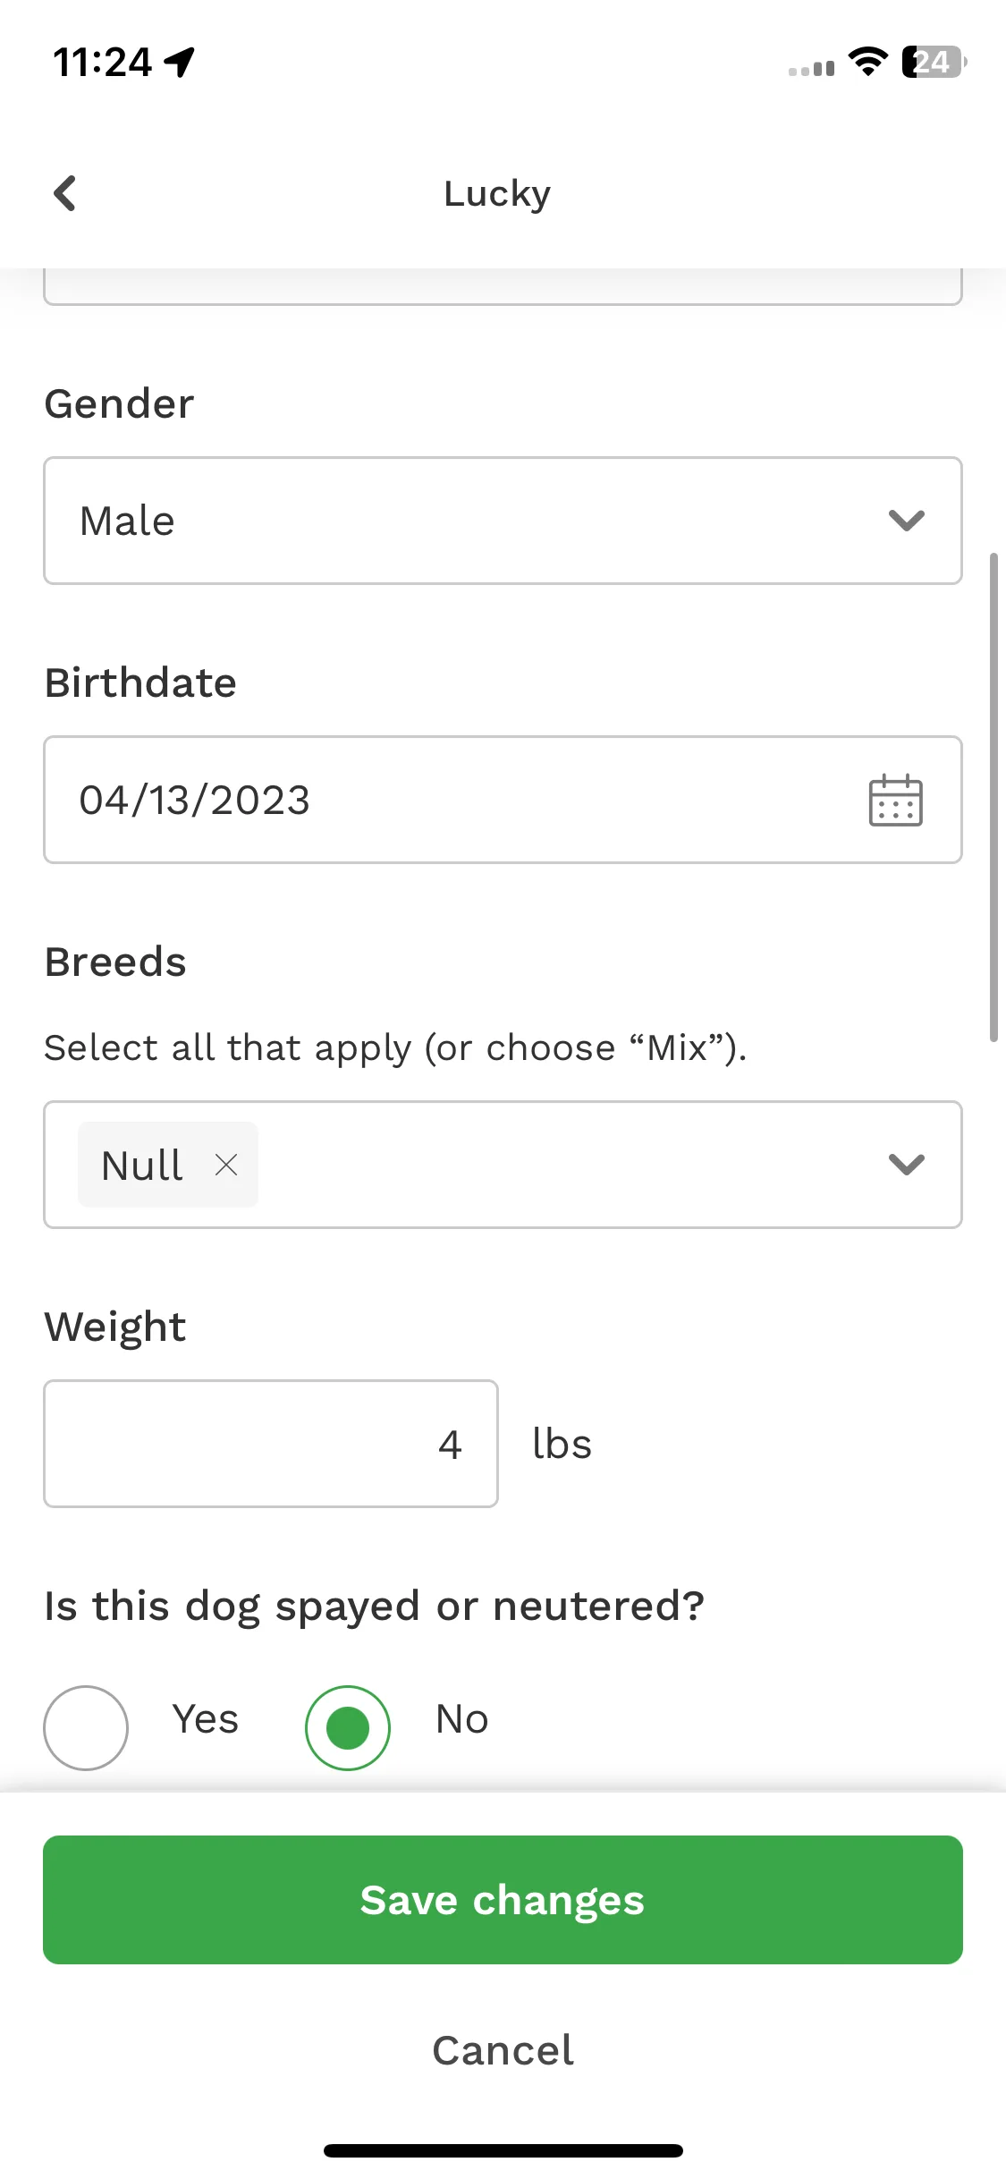Expand the Breeds dropdown chevron
This screenshot has width=1006, height=2179.
pyautogui.click(x=907, y=1165)
